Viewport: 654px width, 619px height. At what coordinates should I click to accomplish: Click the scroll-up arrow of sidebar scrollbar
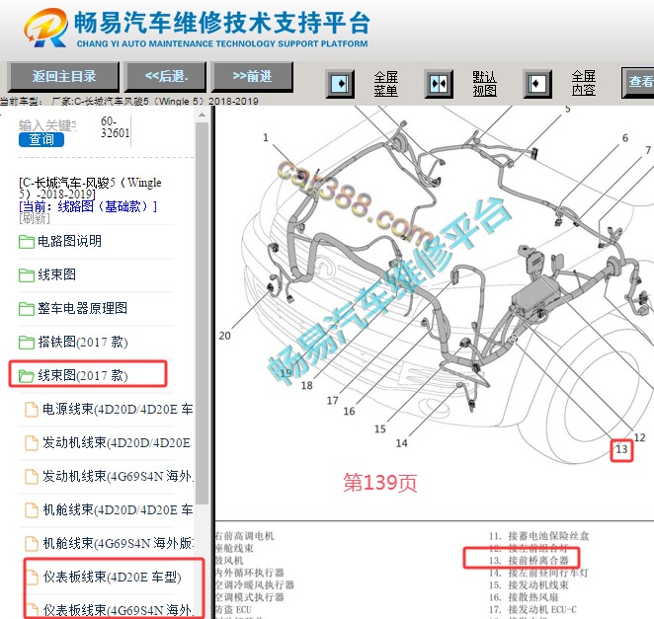click(202, 115)
